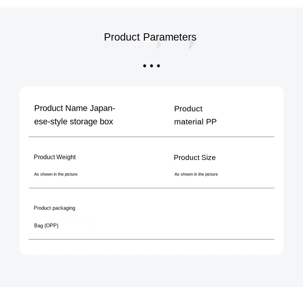The width and height of the screenshot is (303, 287).
Task: Select the Product Name Japan- text line
Action: (75, 109)
